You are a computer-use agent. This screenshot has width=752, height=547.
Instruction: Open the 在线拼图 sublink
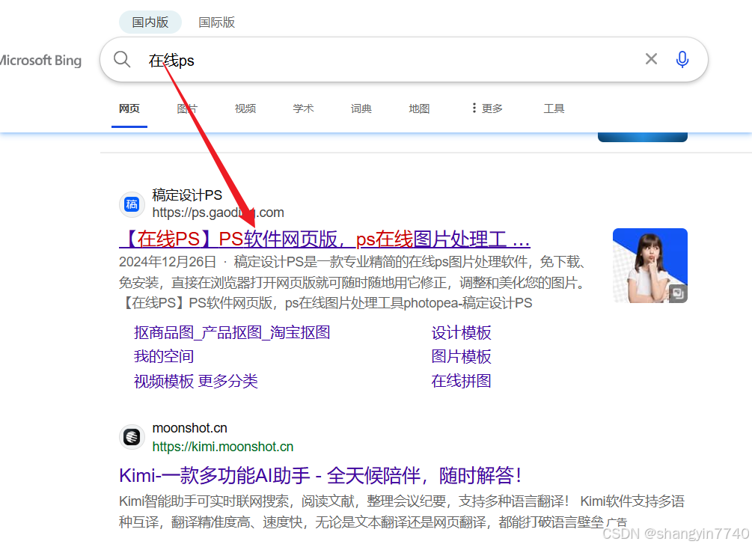462,381
